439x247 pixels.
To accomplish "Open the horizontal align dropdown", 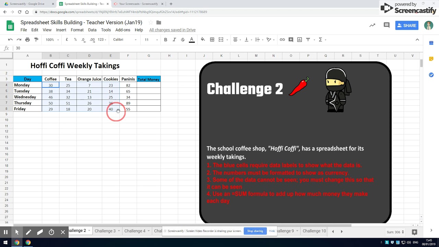I will click(237, 40).
